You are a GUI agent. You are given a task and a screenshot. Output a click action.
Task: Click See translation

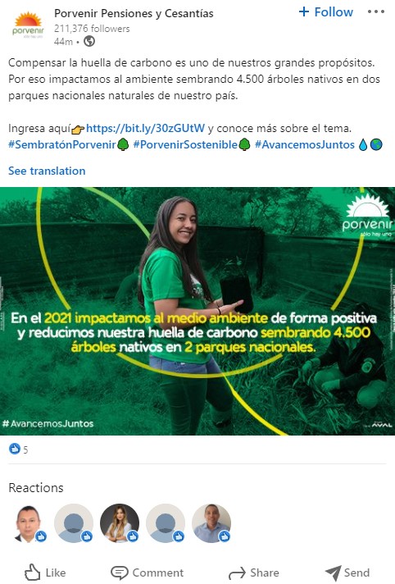[47, 171]
